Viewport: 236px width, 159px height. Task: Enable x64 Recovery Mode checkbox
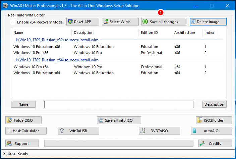(x=13, y=22)
